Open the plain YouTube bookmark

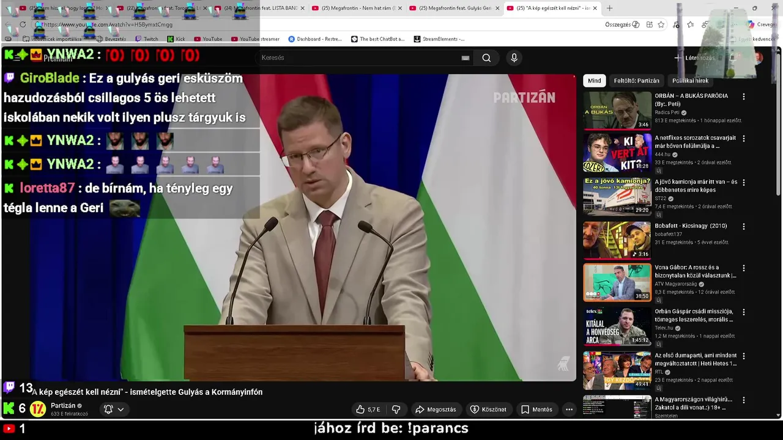tap(207, 39)
